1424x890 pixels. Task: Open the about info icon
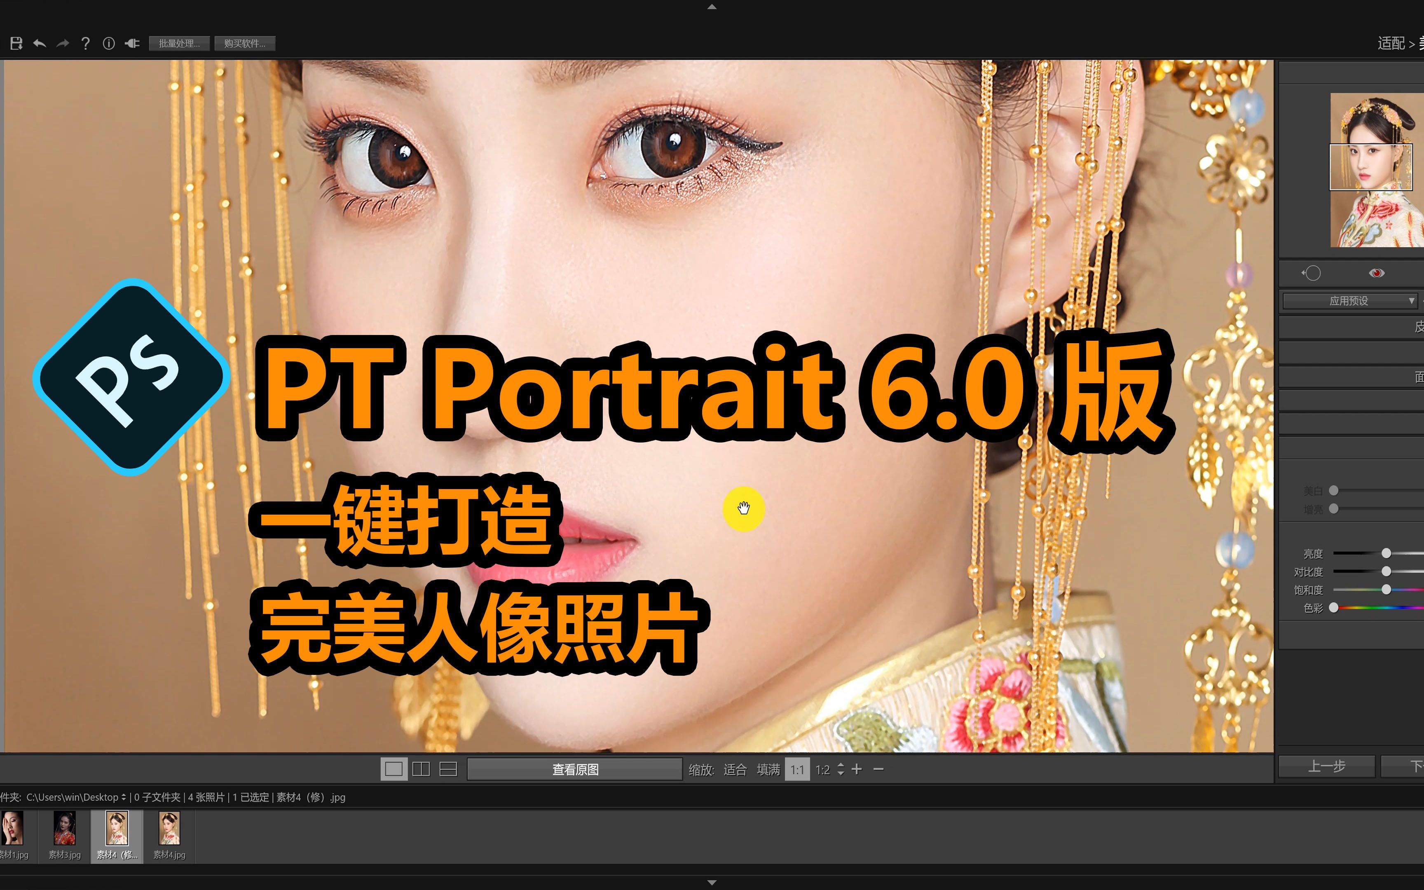(108, 43)
